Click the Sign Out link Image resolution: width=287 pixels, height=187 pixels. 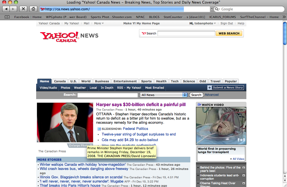[x=226, y=23]
